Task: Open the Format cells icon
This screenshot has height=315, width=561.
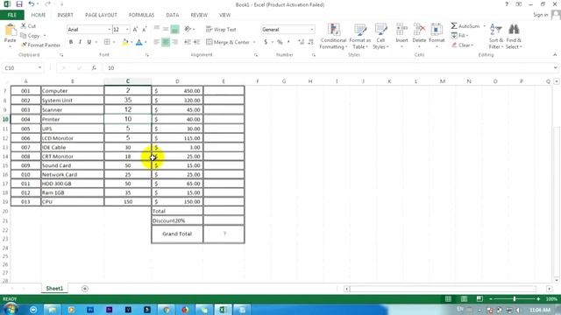Action: click(x=437, y=30)
